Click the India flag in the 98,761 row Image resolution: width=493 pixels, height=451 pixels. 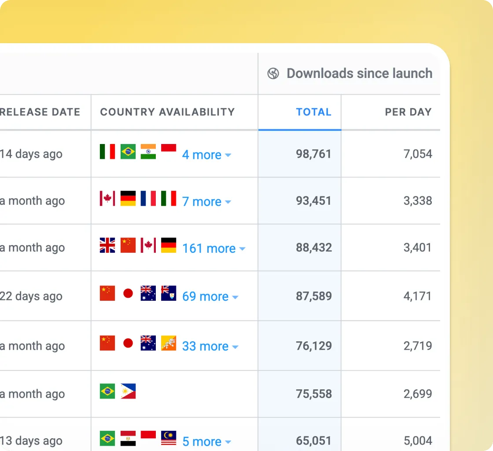pos(148,152)
